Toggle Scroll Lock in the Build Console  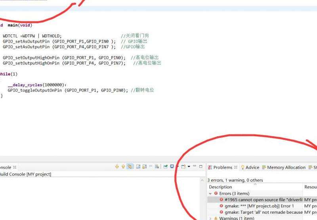pyautogui.click(x=144, y=167)
